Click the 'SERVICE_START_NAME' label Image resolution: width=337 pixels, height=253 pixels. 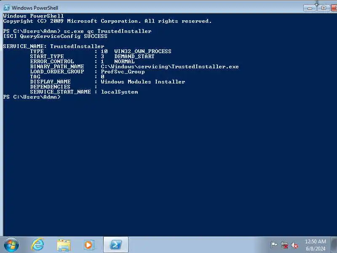coord(60,92)
